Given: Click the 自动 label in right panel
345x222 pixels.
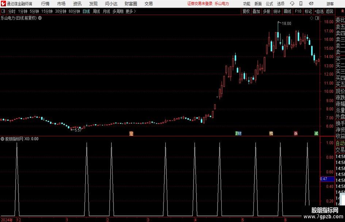Looking at the screenshot, I should pos(340,143).
